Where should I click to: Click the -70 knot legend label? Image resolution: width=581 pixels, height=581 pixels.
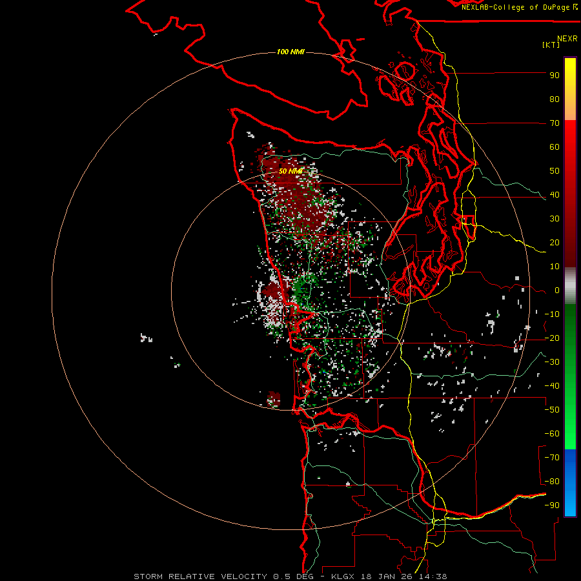pos(552,458)
